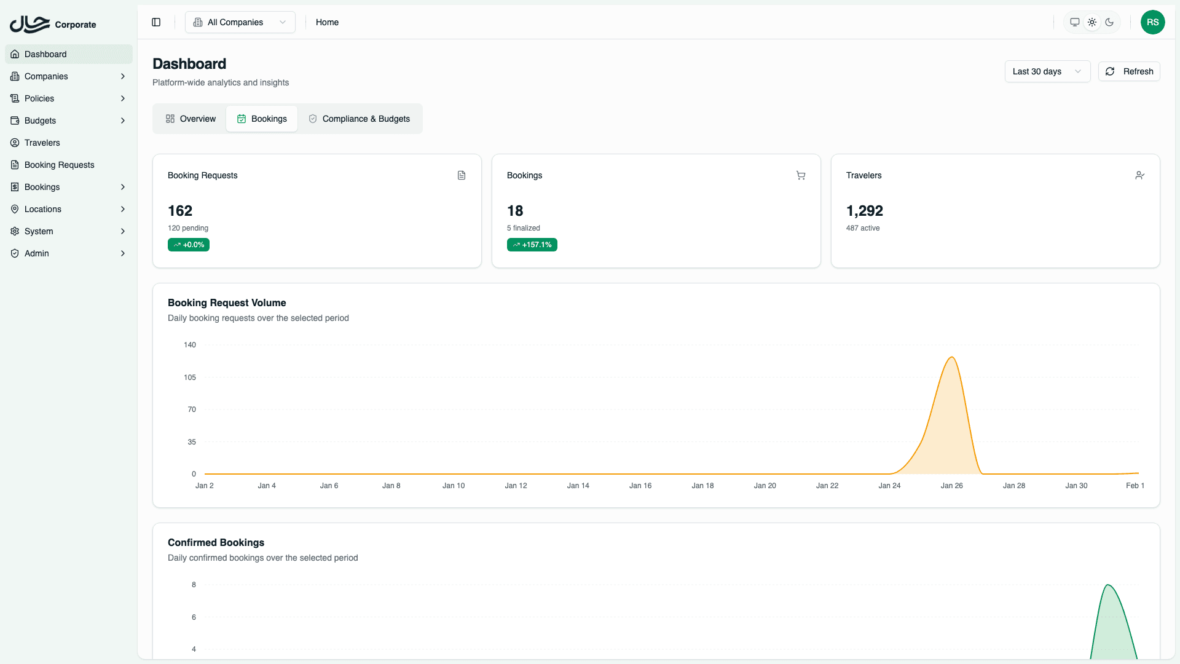Open Booking Requests in sidebar
This screenshot has height=664, width=1180.
[x=59, y=165]
